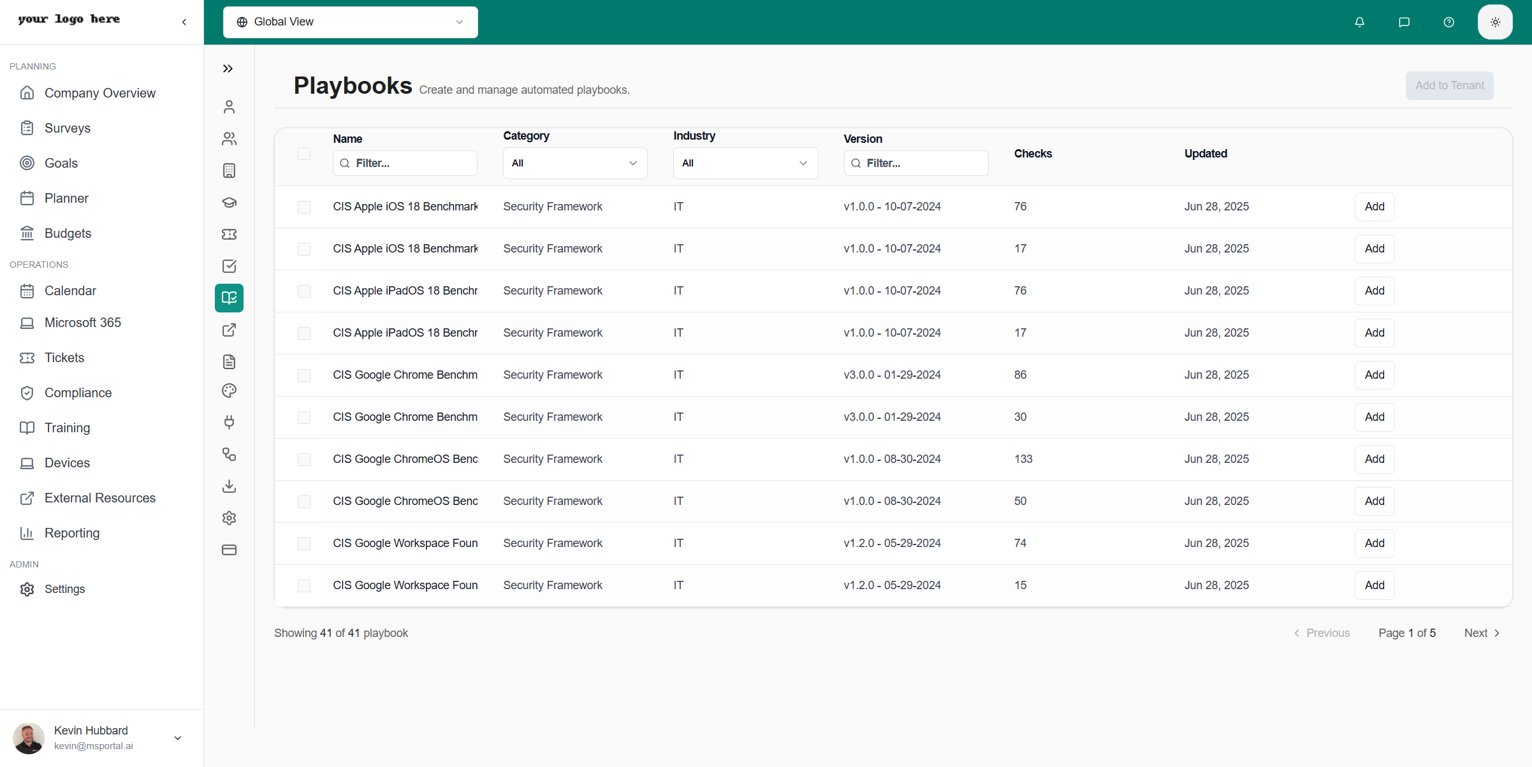This screenshot has height=767, width=1532.
Task: Select the 86-checks CIS Google Chrome row checkbox
Action: pos(304,376)
